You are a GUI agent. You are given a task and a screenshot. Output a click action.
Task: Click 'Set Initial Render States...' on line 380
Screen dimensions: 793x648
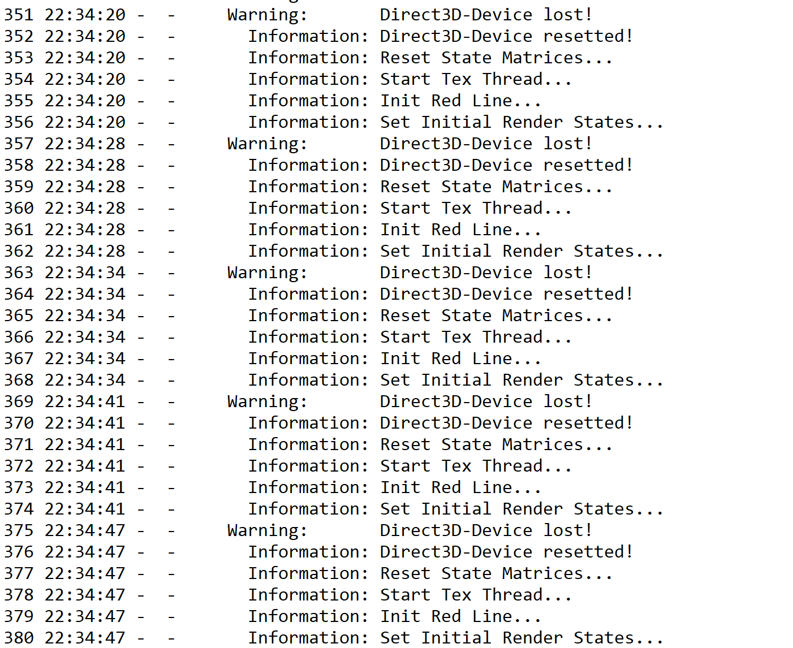tap(522, 638)
